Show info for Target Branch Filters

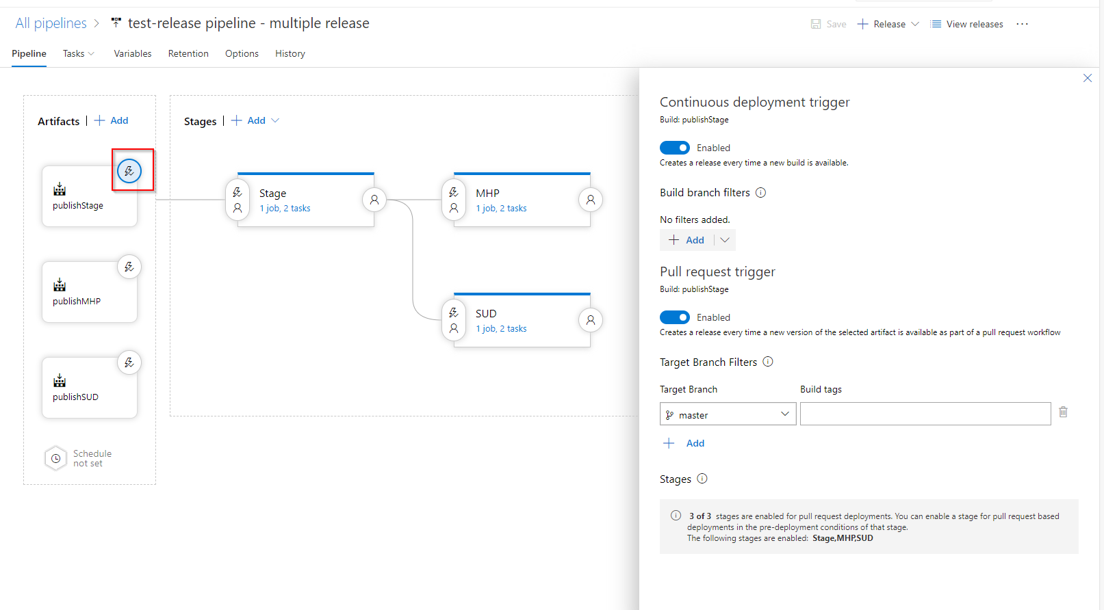pos(768,362)
